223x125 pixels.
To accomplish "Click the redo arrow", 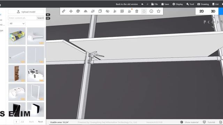I will pyautogui.click(x=147, y=4).
